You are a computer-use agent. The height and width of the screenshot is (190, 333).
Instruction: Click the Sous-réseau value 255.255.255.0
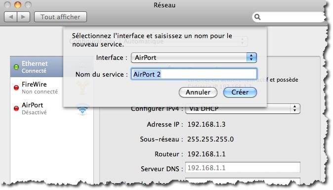[x=210, y=139]
